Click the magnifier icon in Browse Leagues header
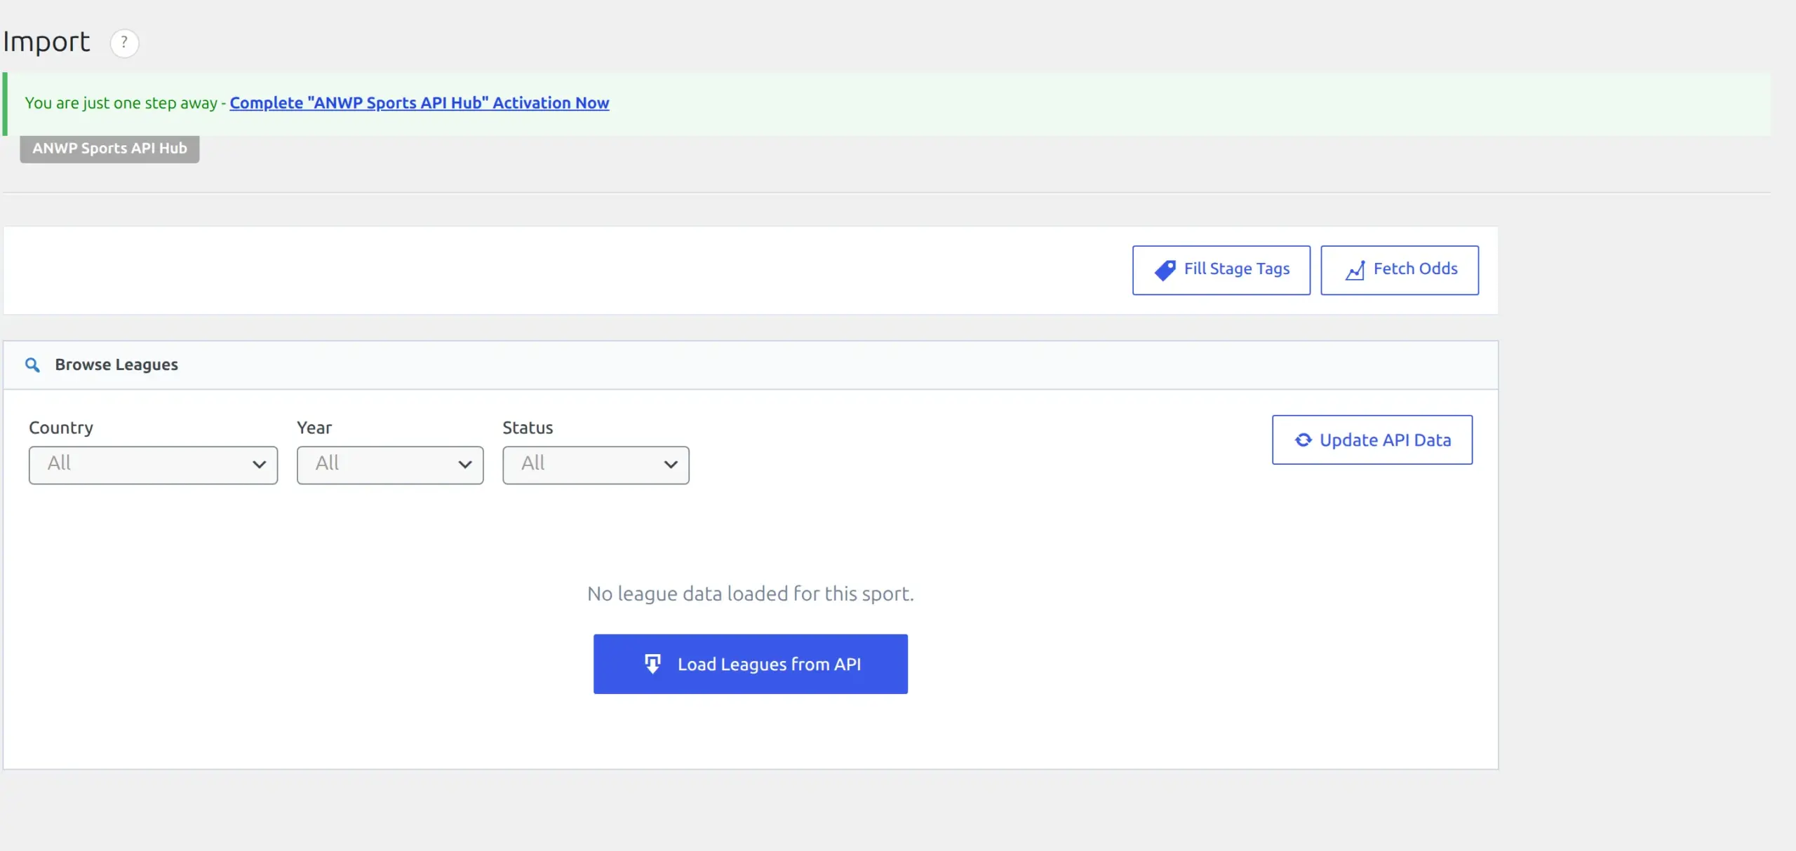1796x851 pixels. coord(32,365)
